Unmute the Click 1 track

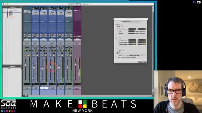click(x=29, y=56)
